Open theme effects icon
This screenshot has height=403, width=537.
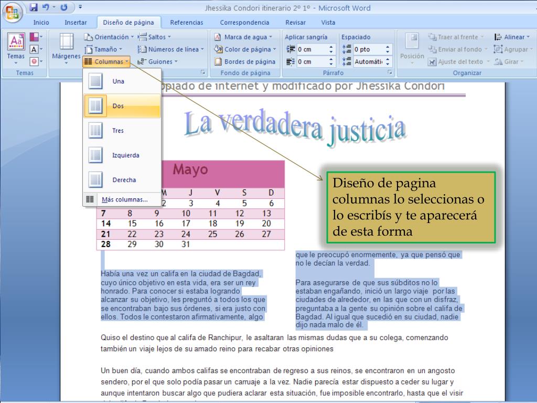click(x=36, y=62)
